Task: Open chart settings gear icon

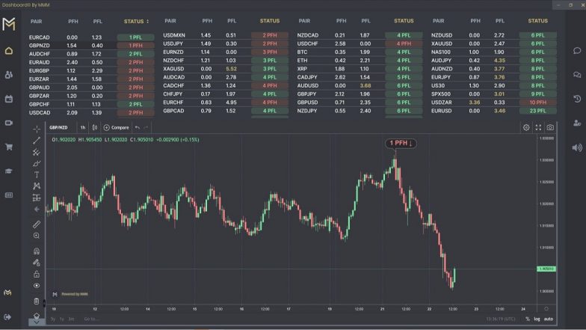Action: tap(526, 127)
